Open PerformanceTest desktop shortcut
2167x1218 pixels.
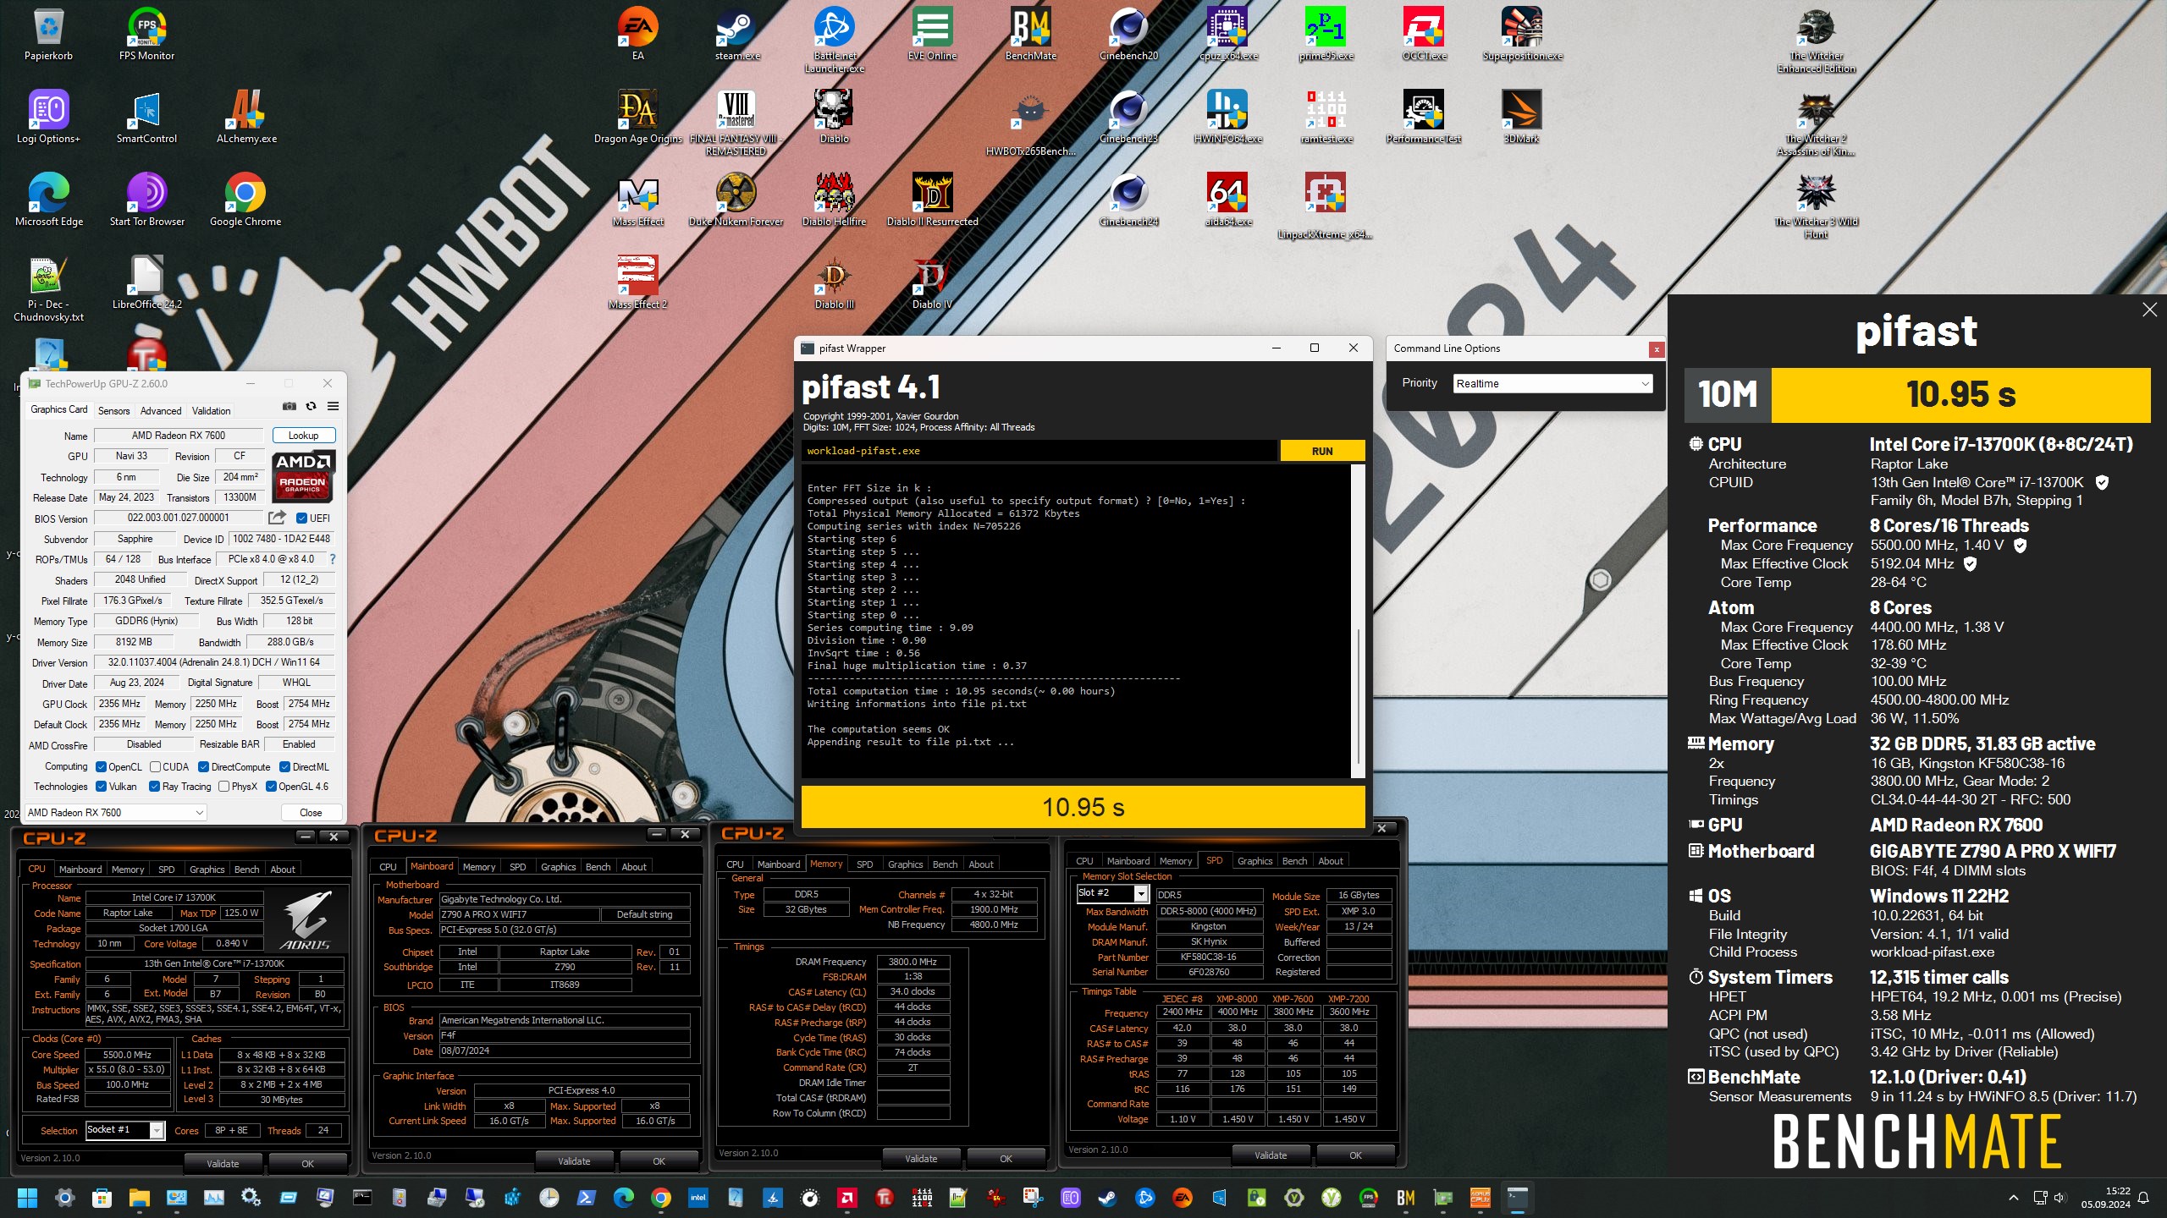[x=1424, y=117]
